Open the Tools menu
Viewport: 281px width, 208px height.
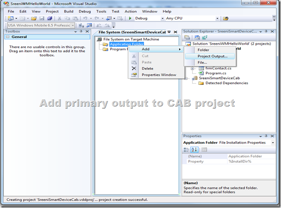[101, 11]
